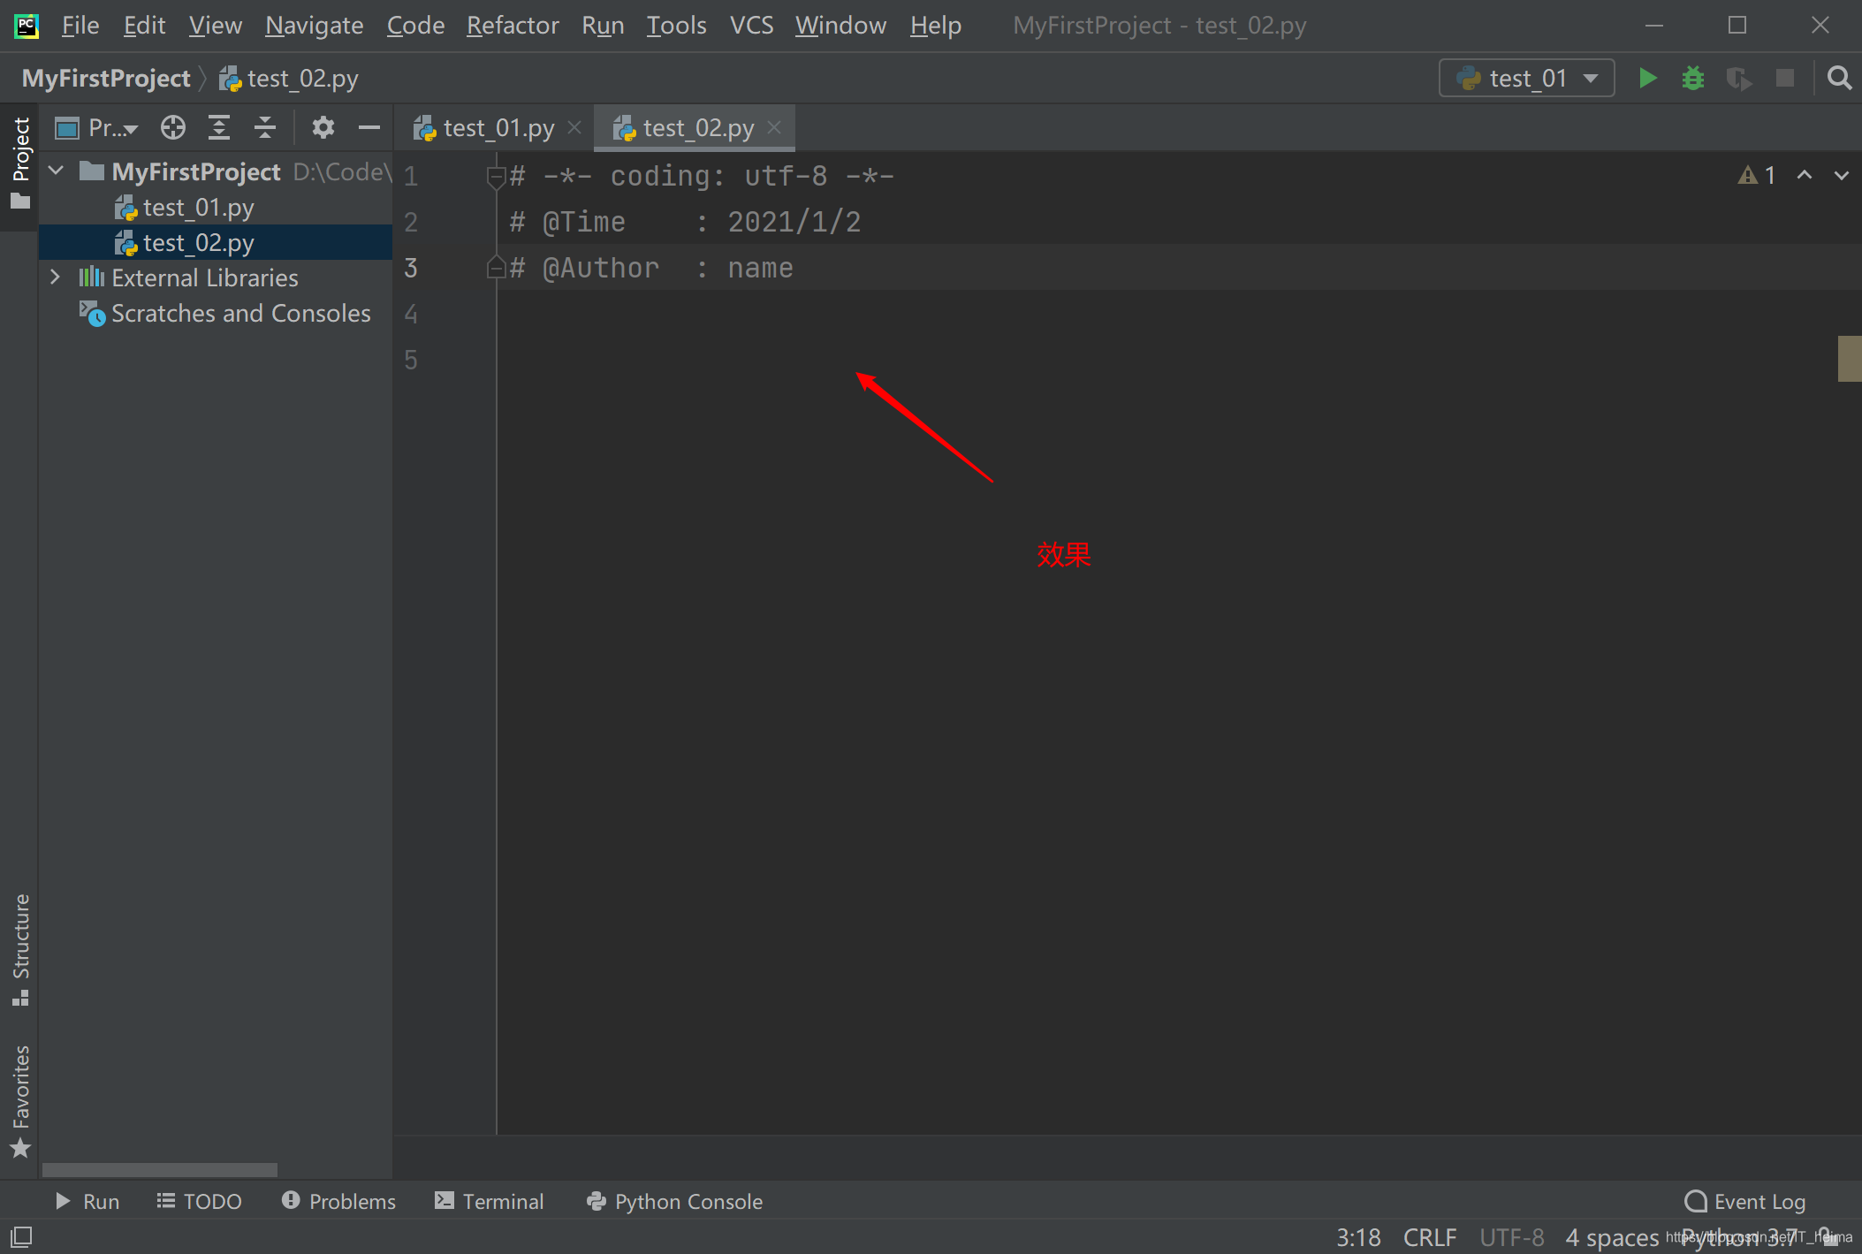The width and height of the screenshot is (1862, 1254).
Task: Open the Refactor menu
Action: [513, 26]
